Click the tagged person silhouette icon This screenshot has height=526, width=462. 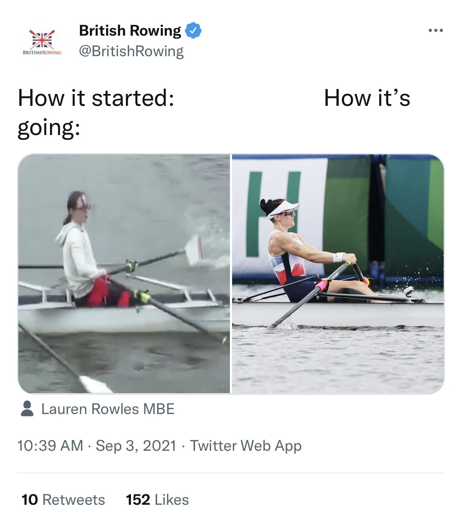pyautogui.click(x=27, y=409)
